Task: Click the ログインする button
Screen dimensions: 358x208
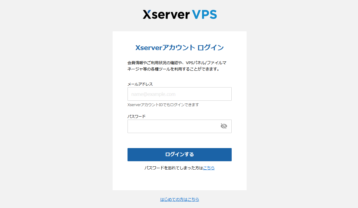Action: (180, 155)
